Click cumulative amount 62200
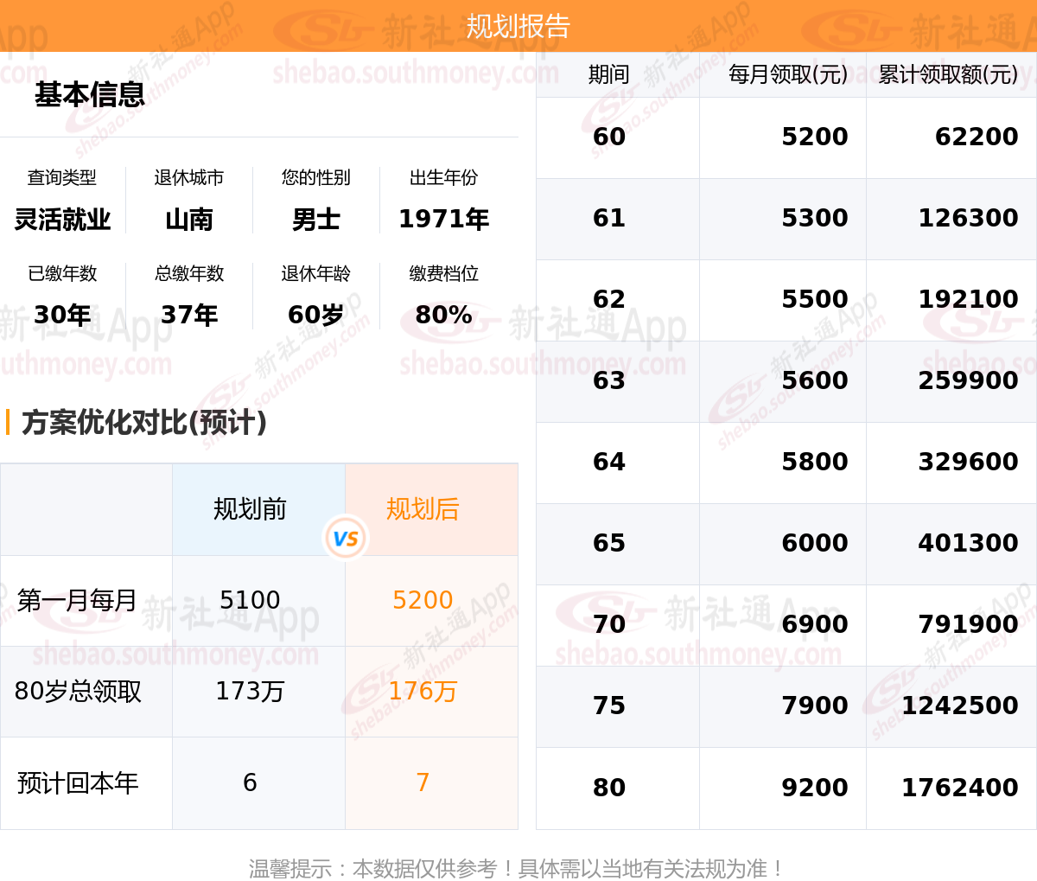This screenshot has width=1037, height=881. (977, 137)
